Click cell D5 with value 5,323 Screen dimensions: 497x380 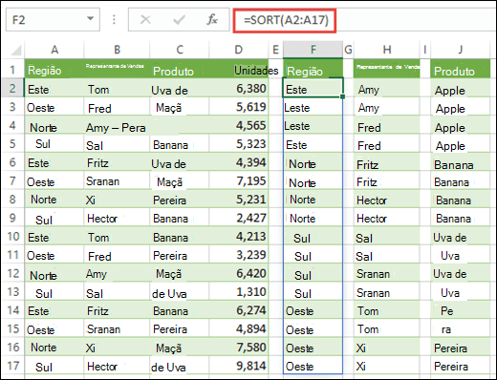[239, 143]
